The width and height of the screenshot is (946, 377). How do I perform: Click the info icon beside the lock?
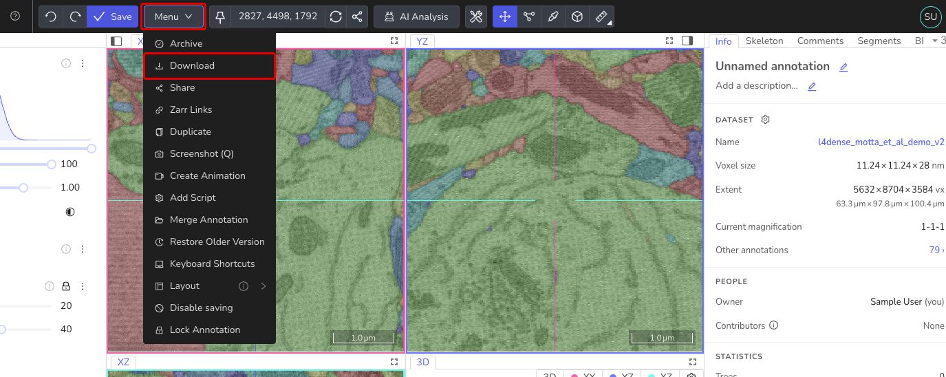point(50,286)
